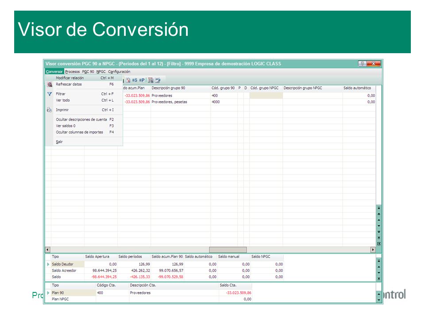The width and height of the screenshot is (425, 319).
Task: Jump to last record in main grid
Action: point(379,237)
